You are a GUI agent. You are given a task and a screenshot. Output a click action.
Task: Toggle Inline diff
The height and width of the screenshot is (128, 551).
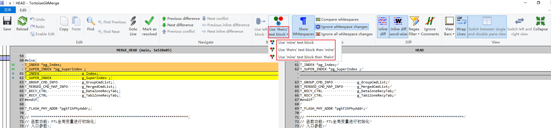click(383, 26)
